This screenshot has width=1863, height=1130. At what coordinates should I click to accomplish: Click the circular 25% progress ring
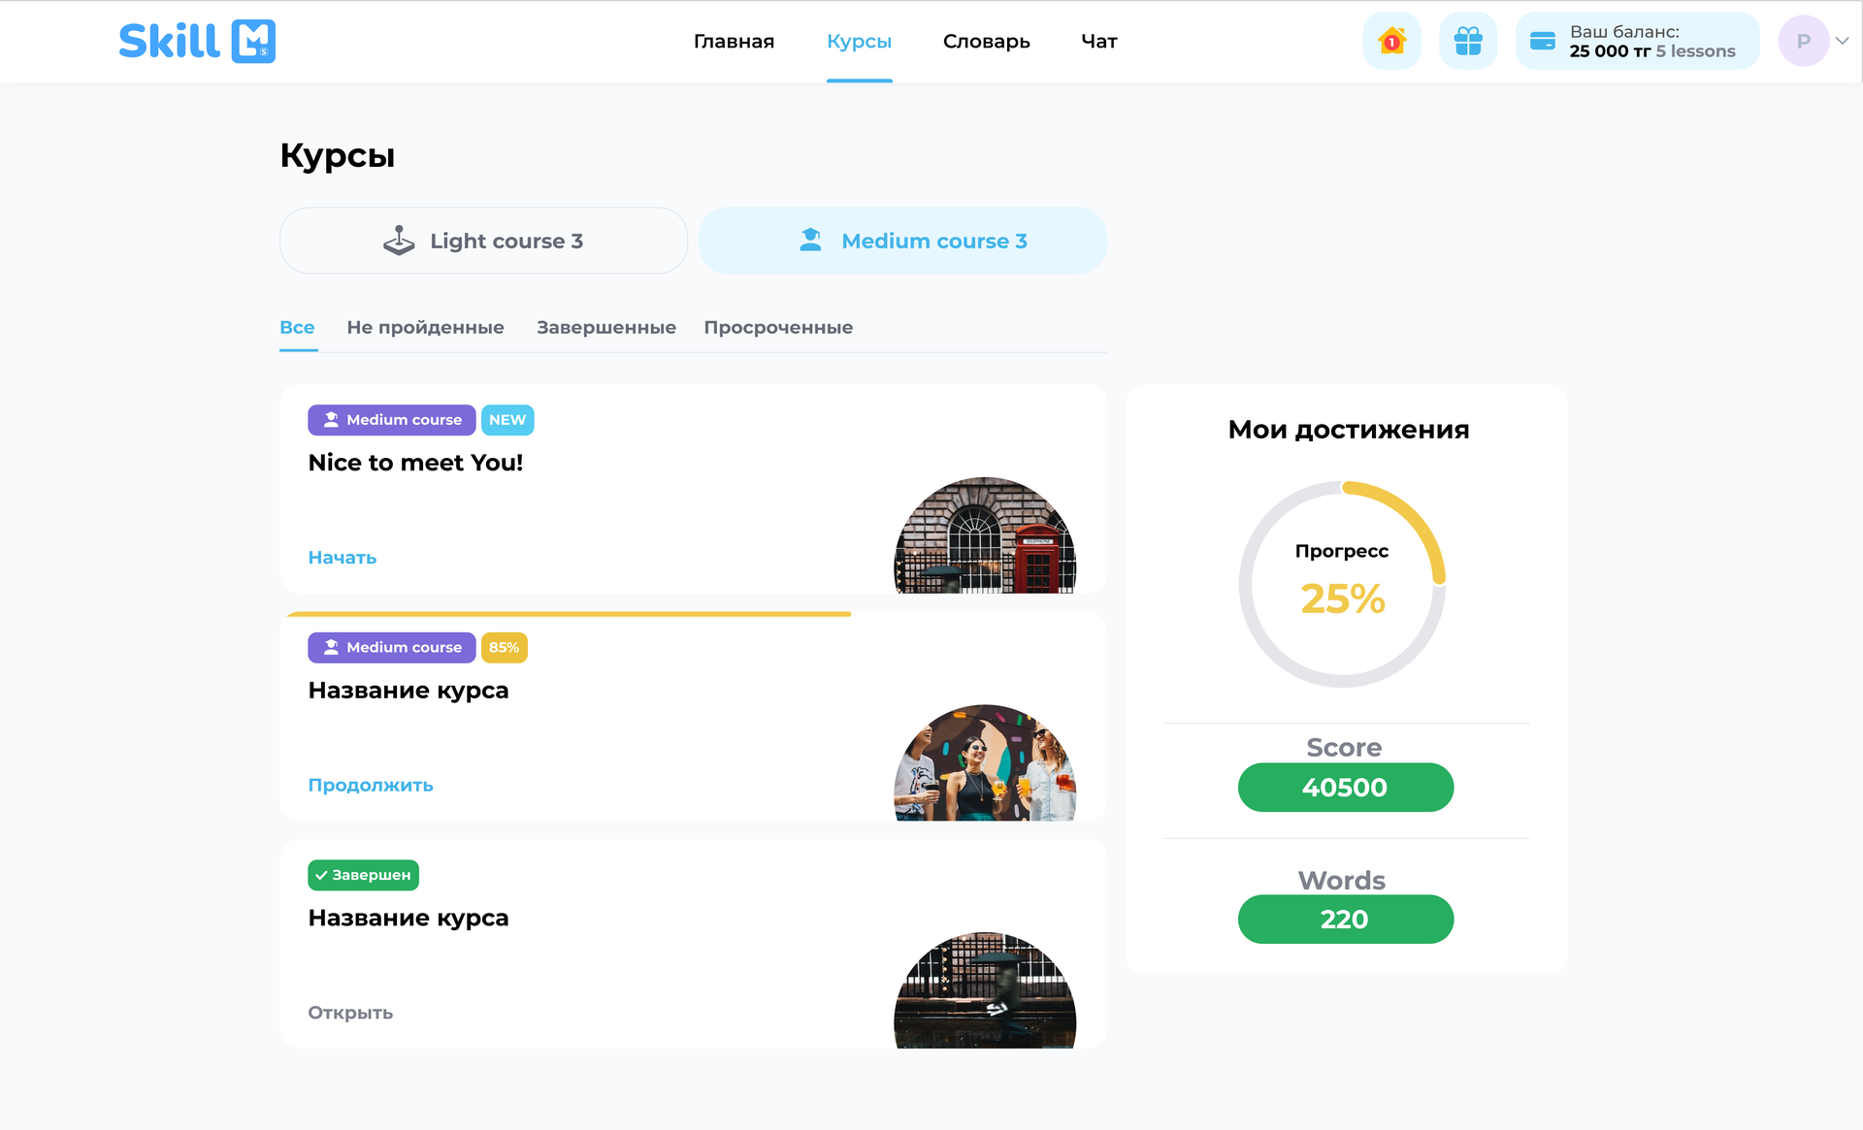1342,585
